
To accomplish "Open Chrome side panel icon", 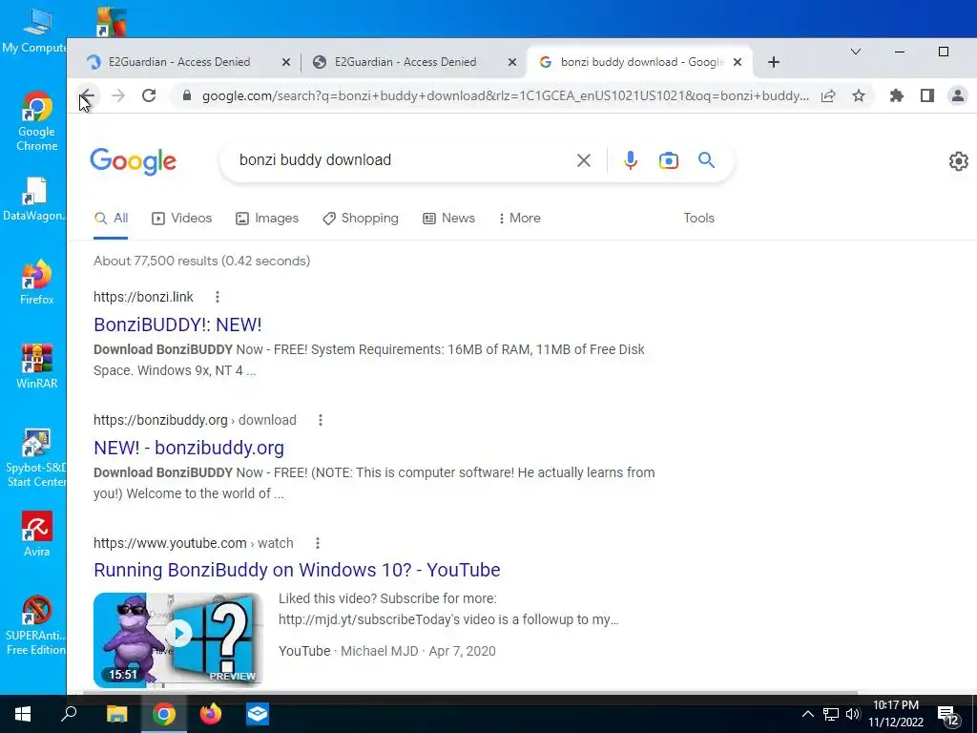I will click(x=927, y=95).
